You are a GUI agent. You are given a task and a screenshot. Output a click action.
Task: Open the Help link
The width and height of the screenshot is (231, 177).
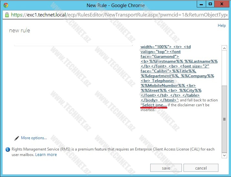pyautogui.click(x=222, y=26)
